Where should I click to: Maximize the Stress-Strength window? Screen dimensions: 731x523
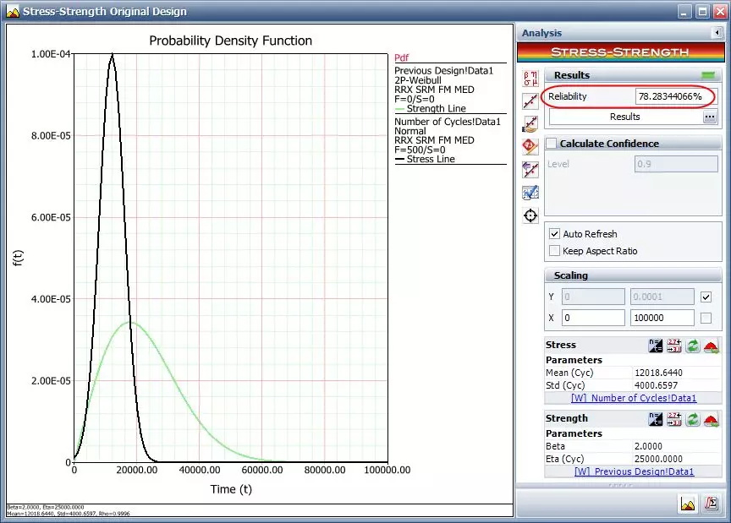tap(702, 12)
